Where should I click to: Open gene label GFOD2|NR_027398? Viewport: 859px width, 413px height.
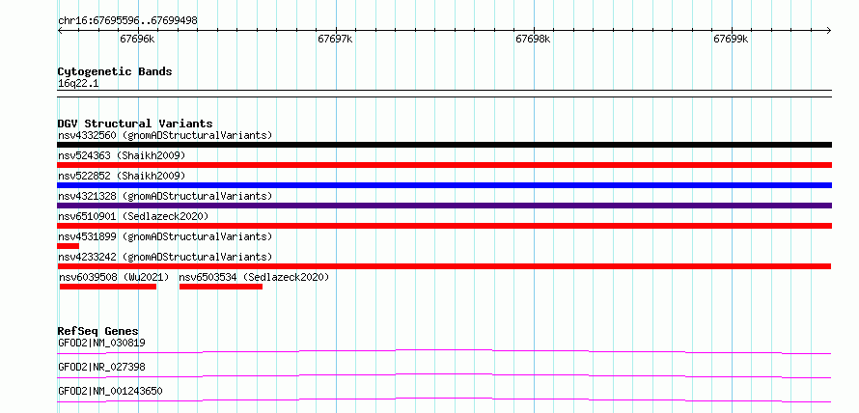(101, 367)
